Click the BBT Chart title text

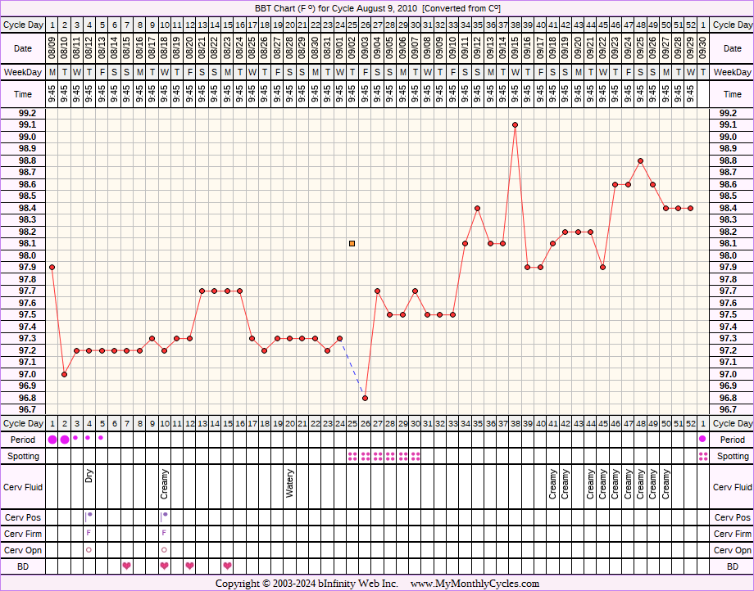(376, 8)
